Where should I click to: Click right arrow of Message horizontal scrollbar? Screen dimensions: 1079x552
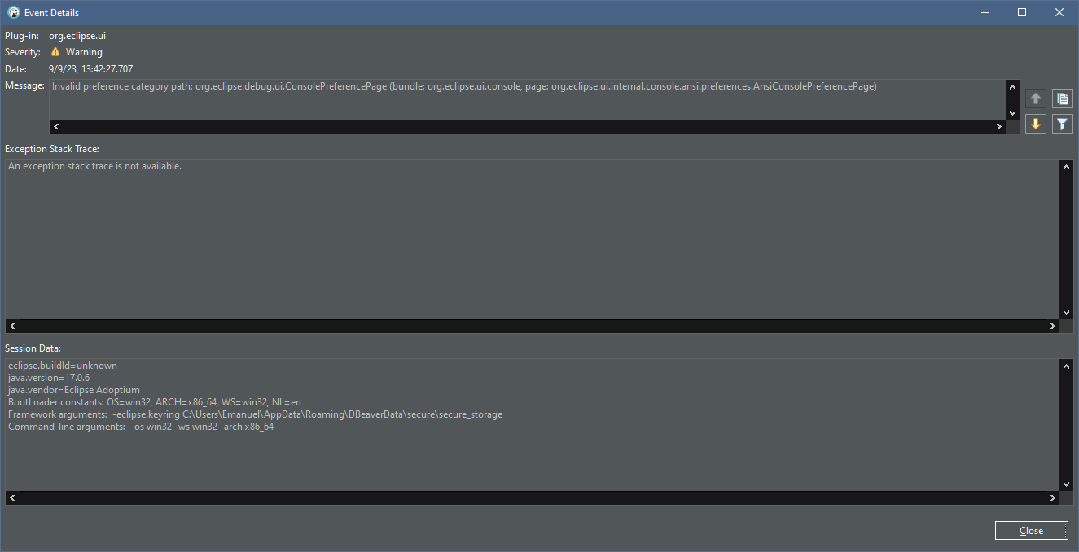(x=999, y=126)
